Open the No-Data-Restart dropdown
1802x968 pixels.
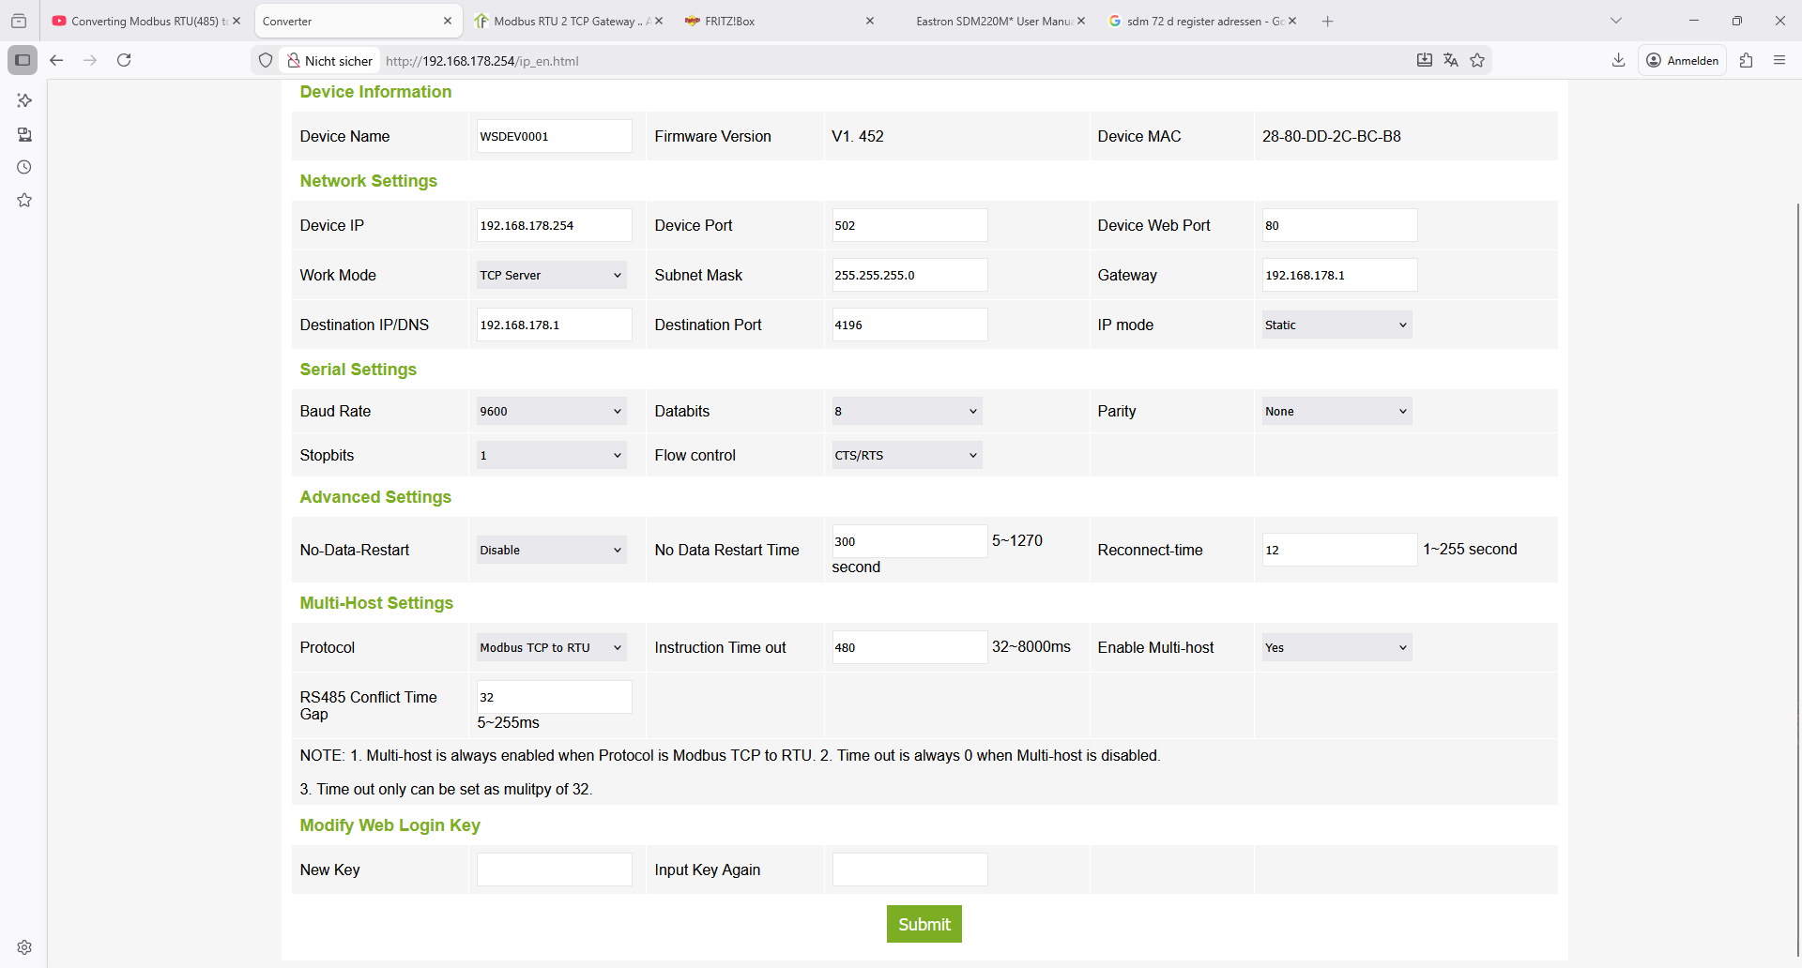[x=551, y=550]
